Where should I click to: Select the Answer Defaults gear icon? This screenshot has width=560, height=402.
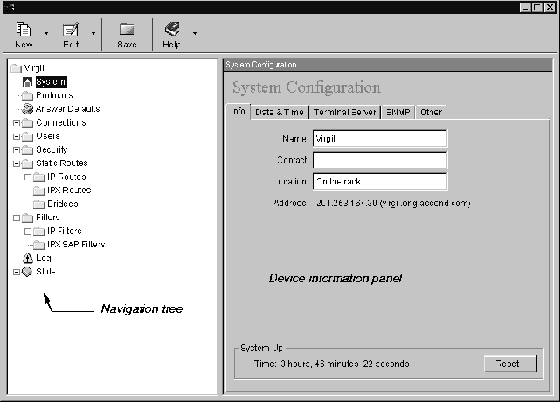coord(27,109)
